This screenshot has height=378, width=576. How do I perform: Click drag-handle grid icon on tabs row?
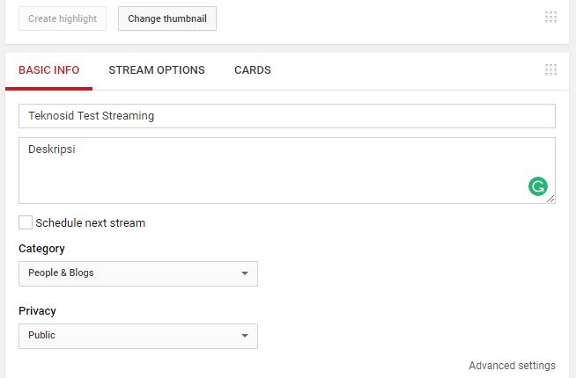click(x=550, y=69)
